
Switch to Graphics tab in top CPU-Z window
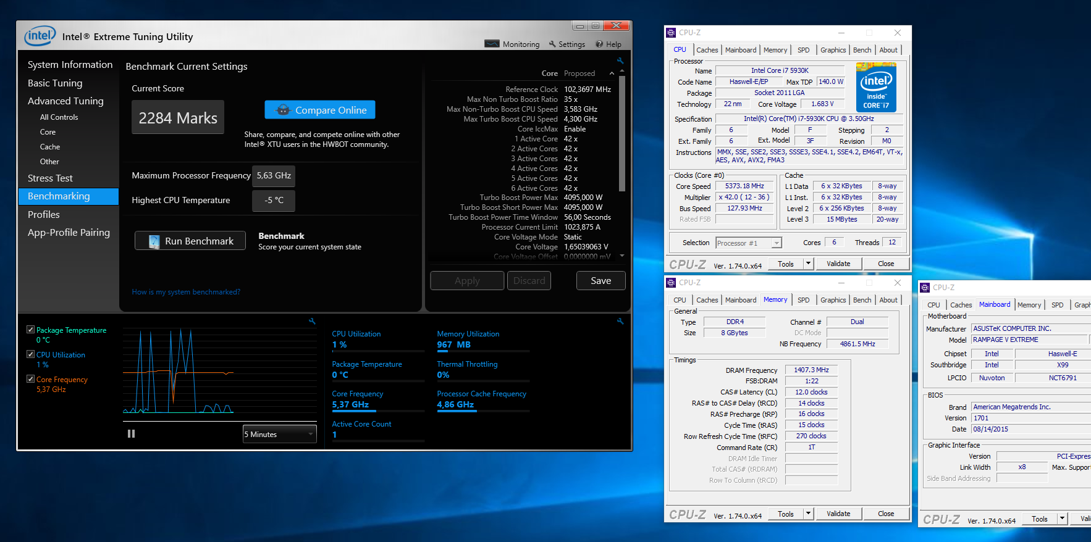(x=833, y=50)
